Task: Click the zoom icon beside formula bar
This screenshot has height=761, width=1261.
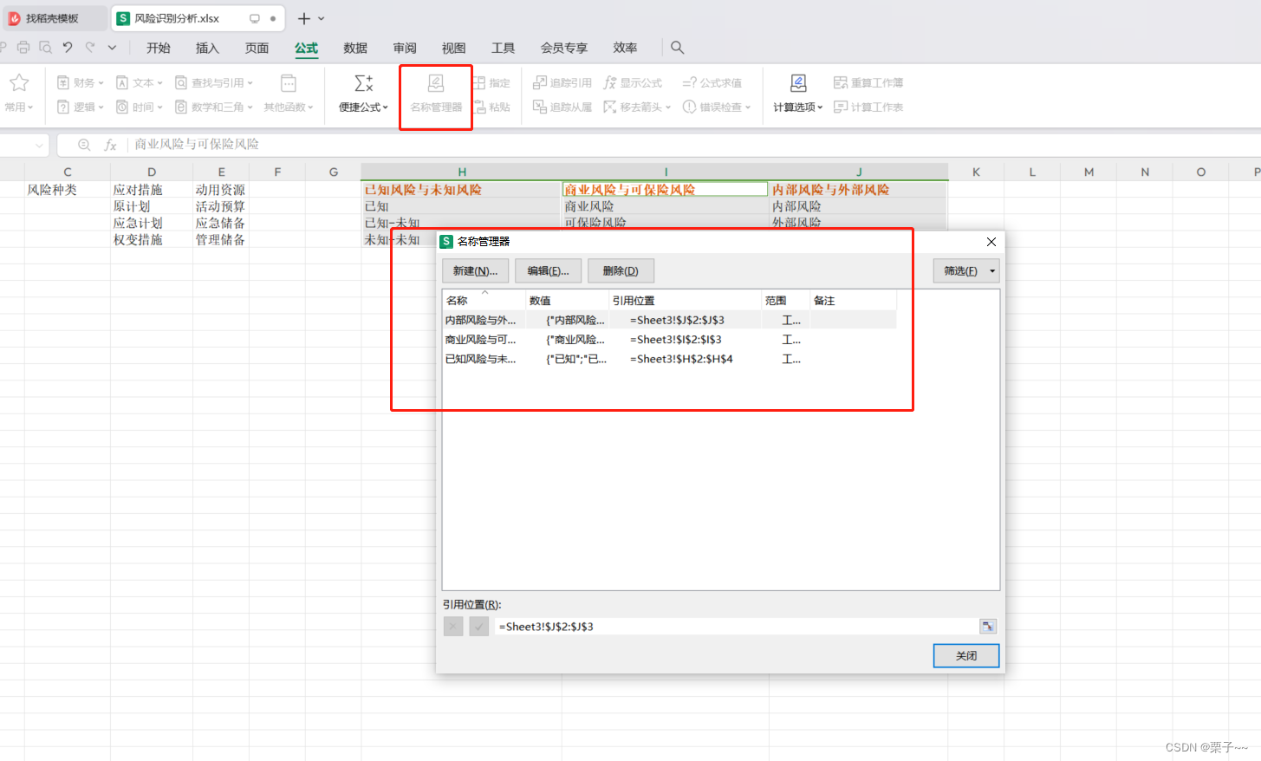Action: click(x=84, y=145)
